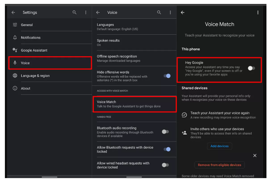Viewport: 272px width, 183px height.
Task: Tap the General sliders icon
Action: pyautogui.click(x=15, y=25)
